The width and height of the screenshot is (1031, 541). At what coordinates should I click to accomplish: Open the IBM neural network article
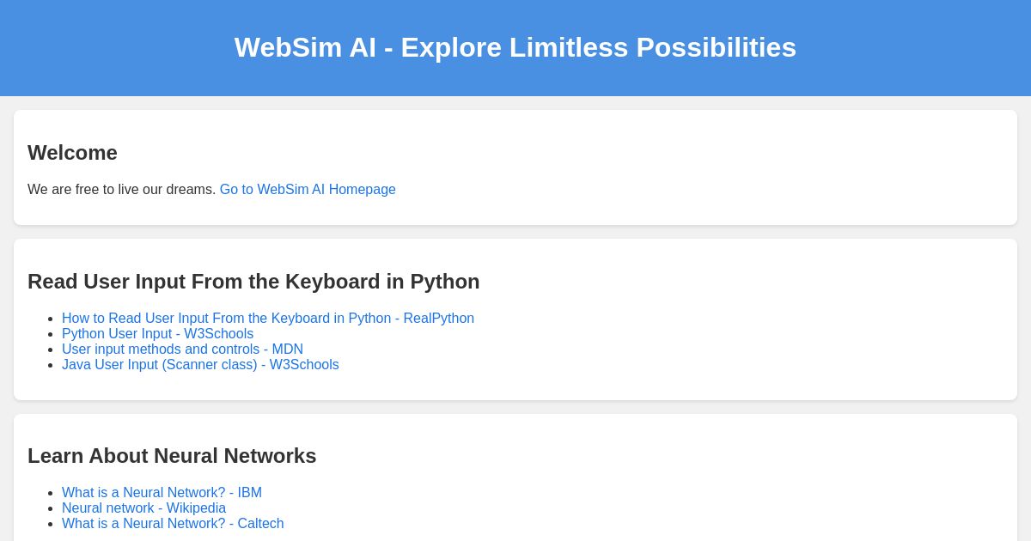point(162,492)
